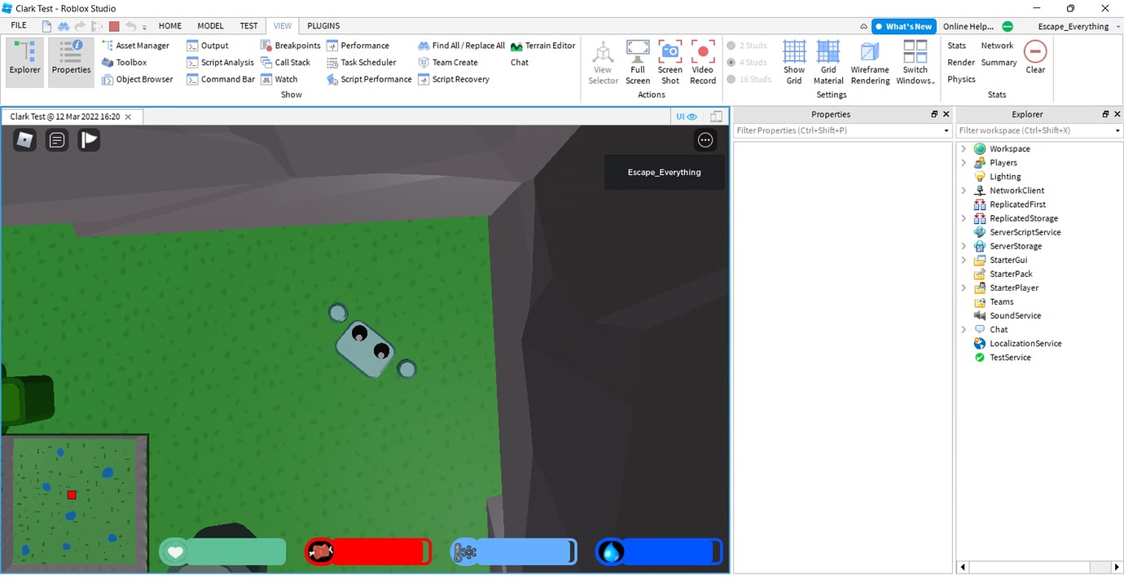Take a Screen Shot
Image resolution: width=1124 pixels, height=580 pixels.
670,62
